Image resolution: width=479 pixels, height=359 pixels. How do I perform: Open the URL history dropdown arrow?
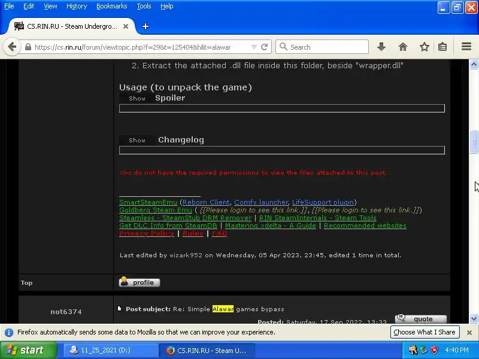point(254,47)
